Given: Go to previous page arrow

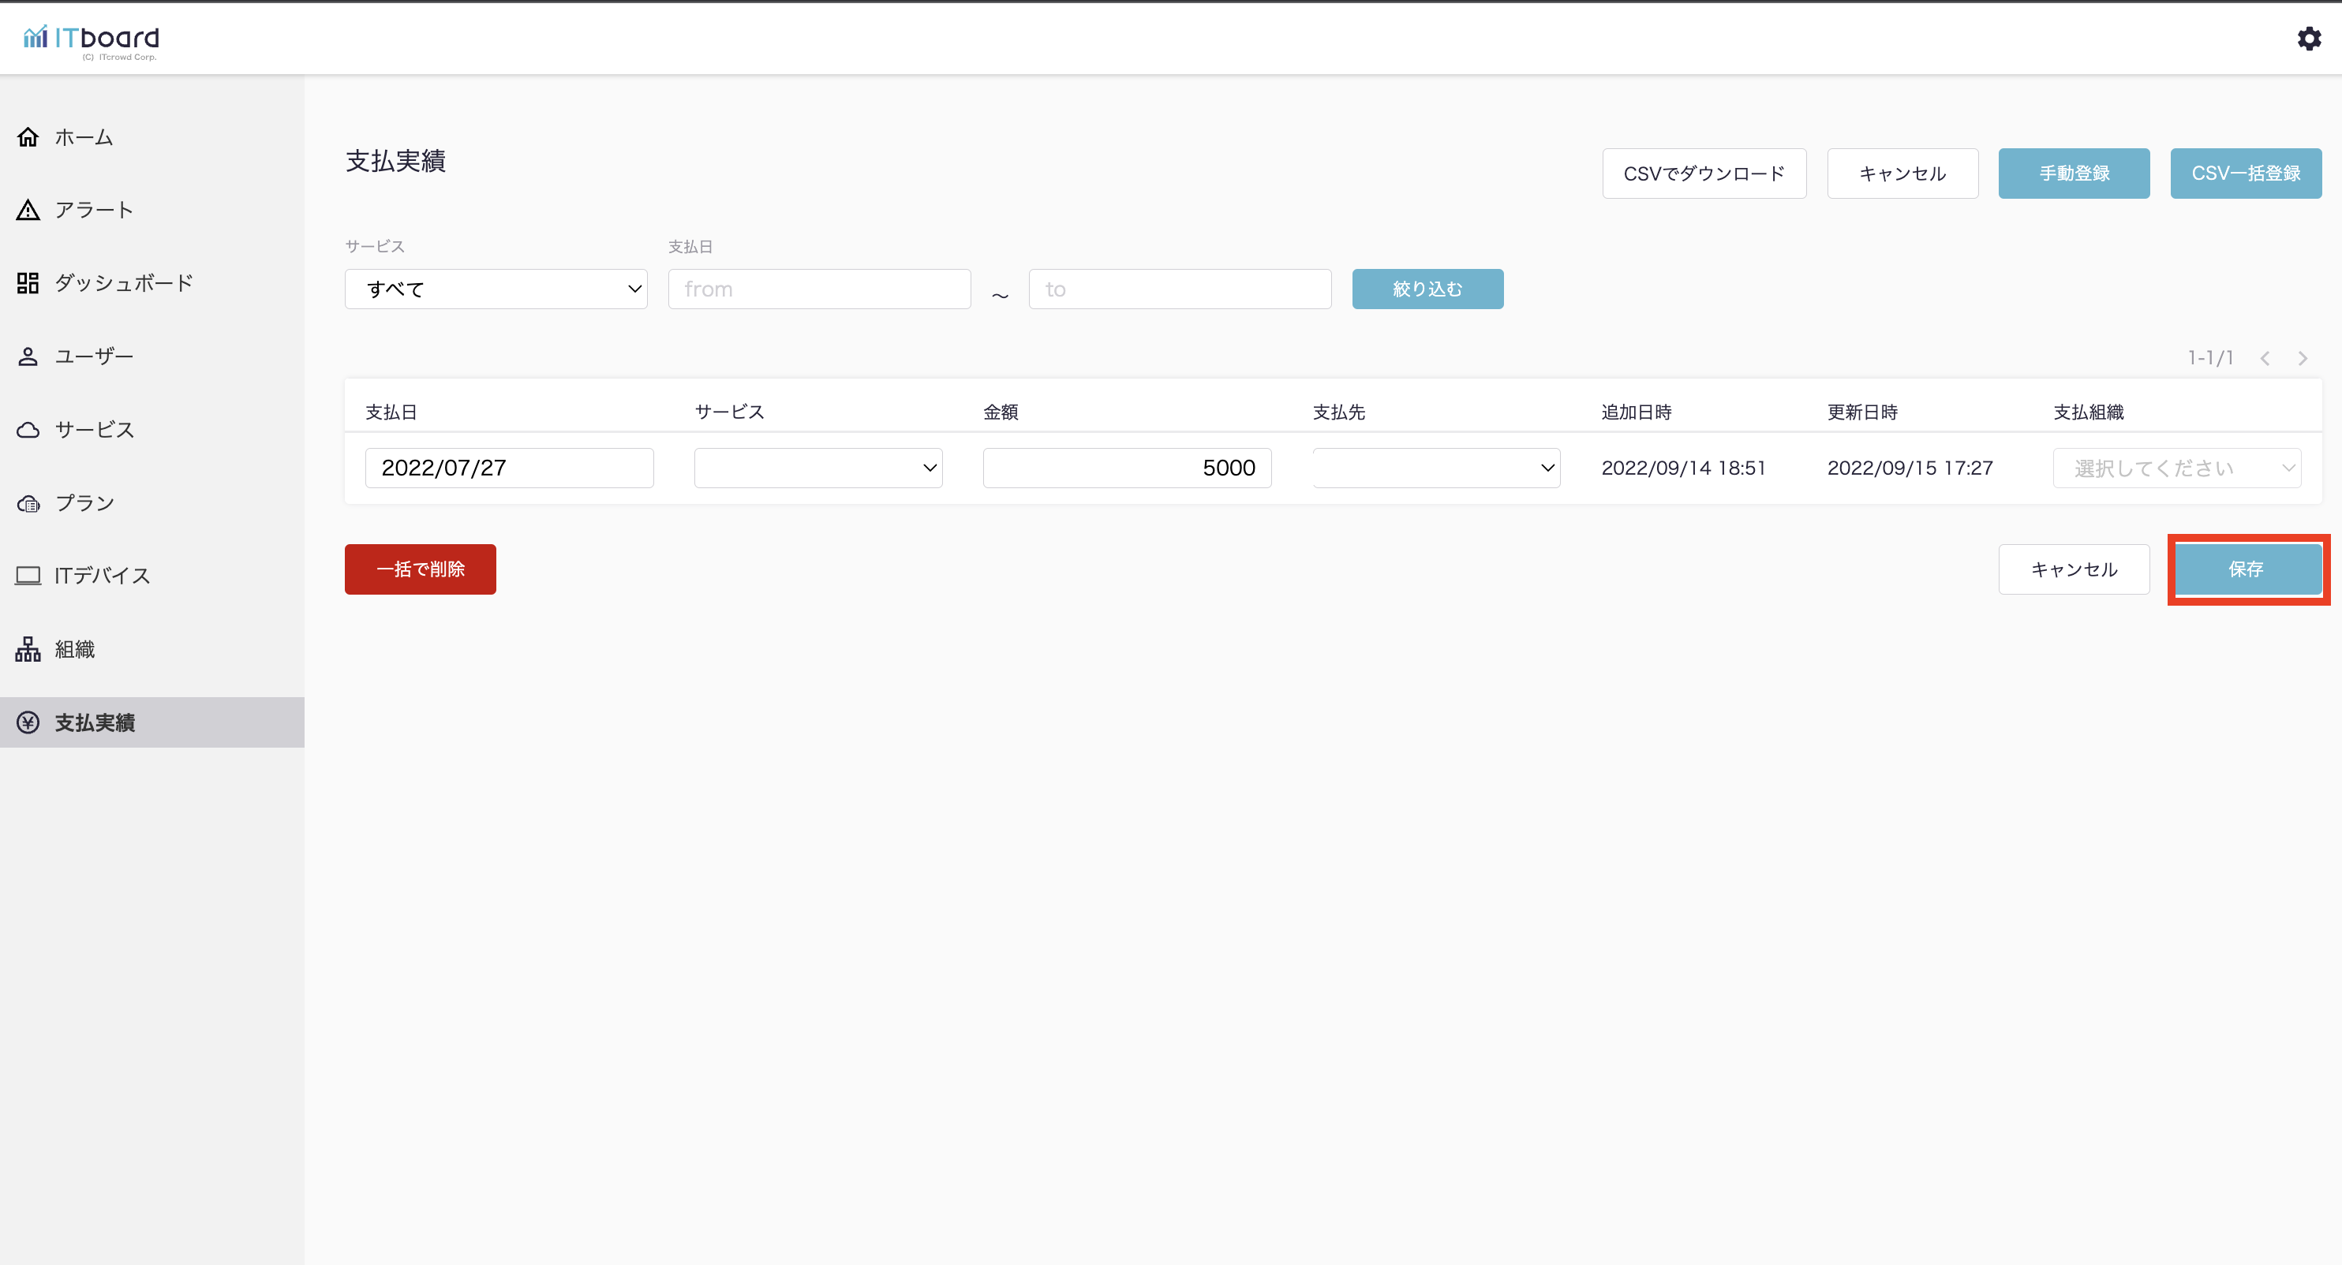Looking at the screenshot, I should [x=2265, y=358].
